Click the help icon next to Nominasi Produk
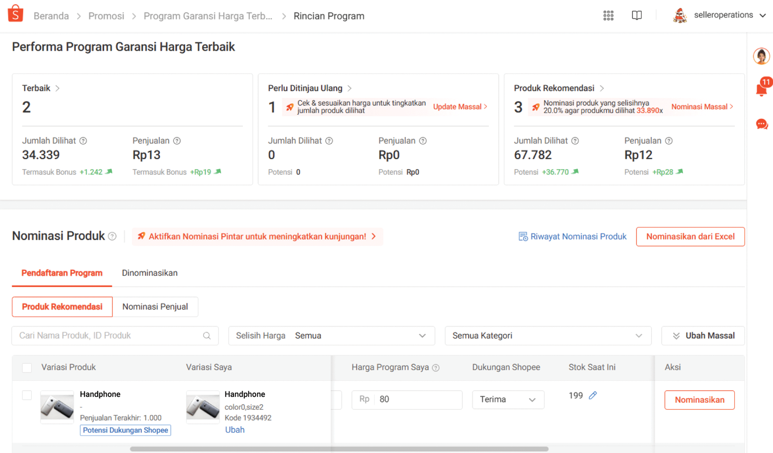The image size is (773, 453). [112, 236]
